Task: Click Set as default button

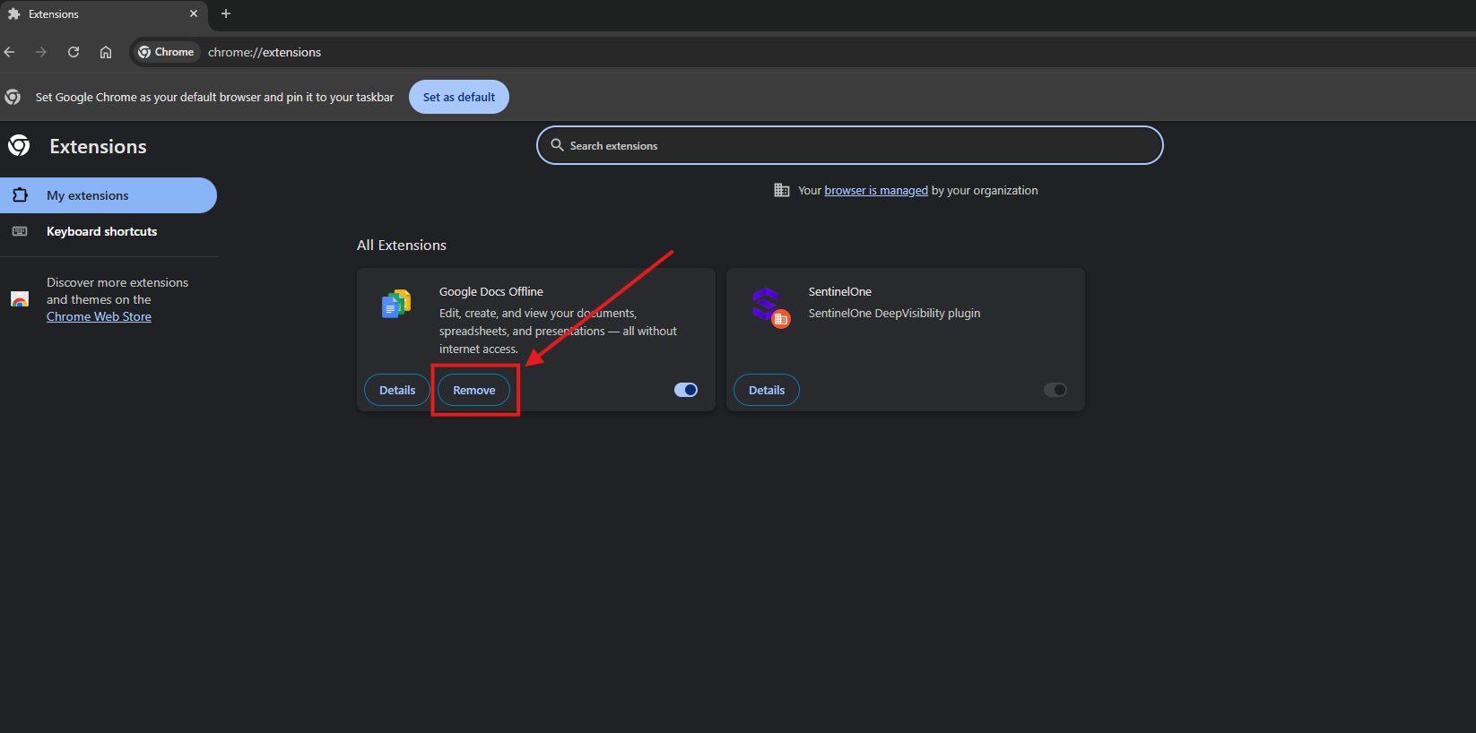Action: 459,97
